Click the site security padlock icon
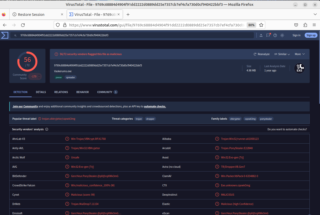This screenshot has width=320, height=215. click(x=65, y=25)
